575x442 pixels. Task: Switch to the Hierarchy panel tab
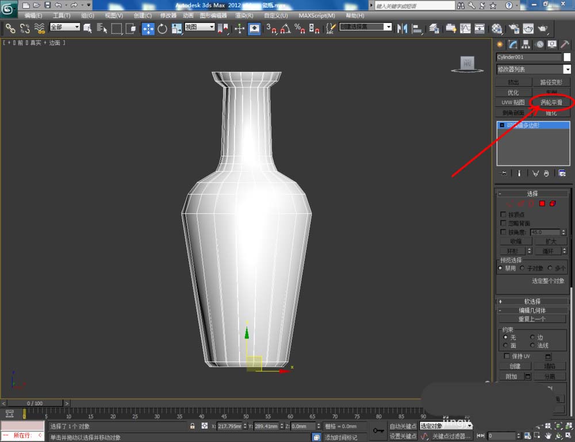point(526,44)
